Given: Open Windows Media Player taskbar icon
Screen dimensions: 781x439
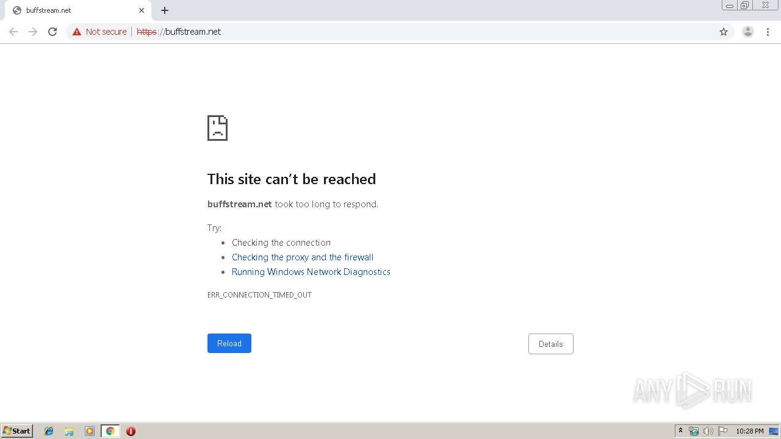Looking at the screenshot, I should click(x=90, y=431).
